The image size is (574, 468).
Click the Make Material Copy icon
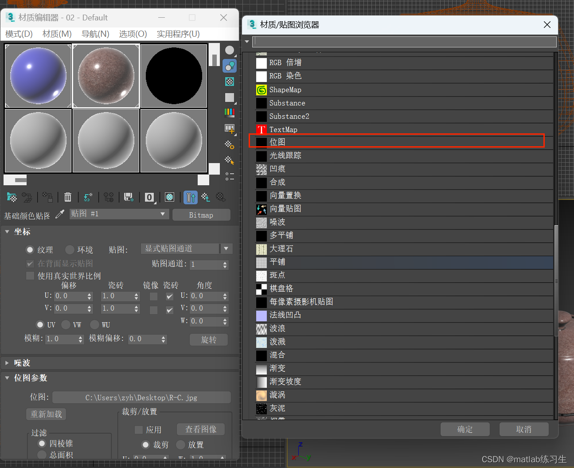tap(88, 197)
